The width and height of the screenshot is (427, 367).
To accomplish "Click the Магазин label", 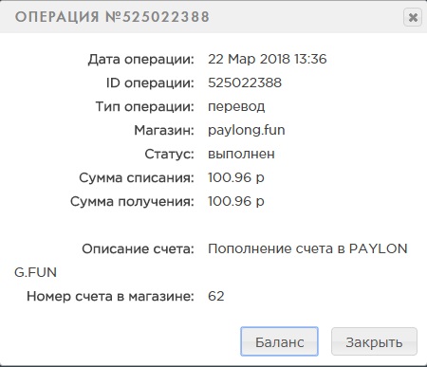I will [x=164, y=130].
